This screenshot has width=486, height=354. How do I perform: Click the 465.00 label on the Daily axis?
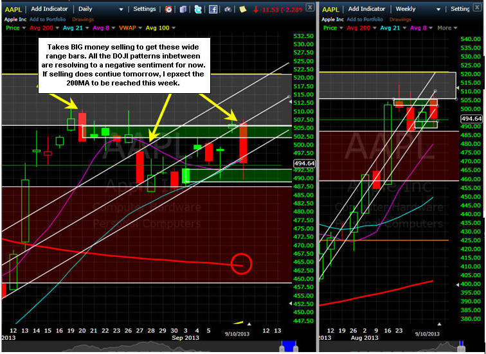click(303, 261)
